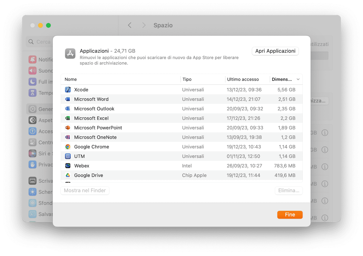The height and width of the screenshot is (256, 363).
Task: Go back with the left chevron
Action: click(130, 25)
